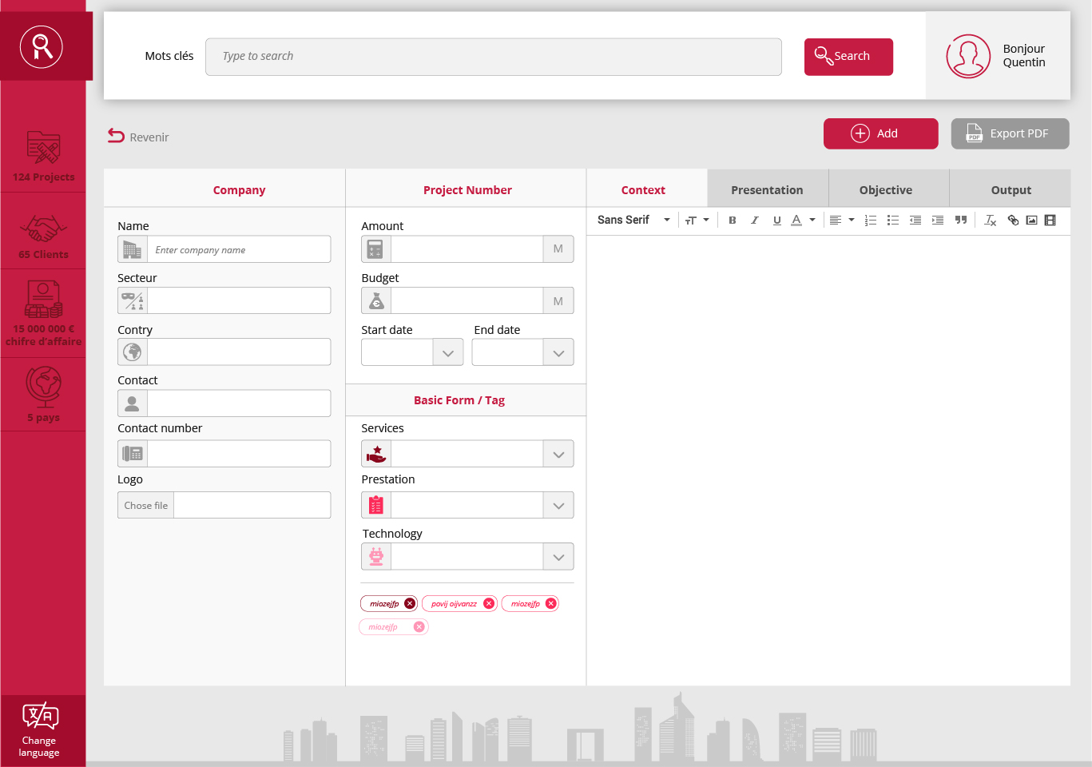Screen dimensions: 1092x767
Task: Insert a video using the toolbar
Action: coord(1050,220)
